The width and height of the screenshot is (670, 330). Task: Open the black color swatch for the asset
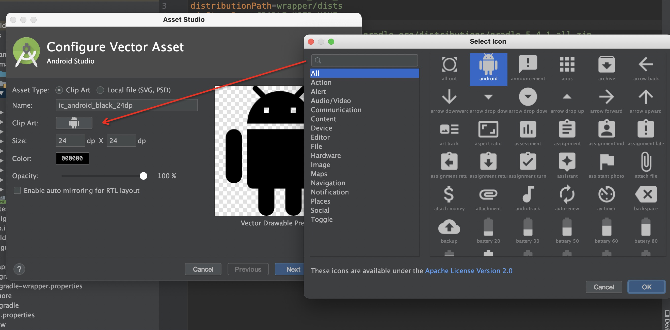pyautogui.click(x=72, y=158)
